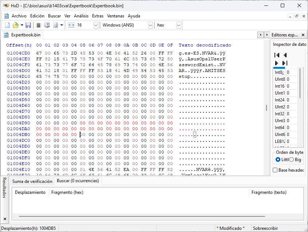The height and width of the screenshot is (232, 308).
Task: Click the hex view vertical scrollbar thumb
Action: (x=266, y=108)
